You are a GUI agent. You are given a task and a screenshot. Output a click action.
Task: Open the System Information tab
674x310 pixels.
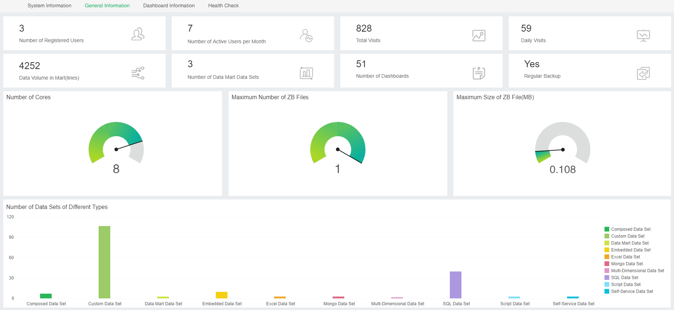[49, 5]
